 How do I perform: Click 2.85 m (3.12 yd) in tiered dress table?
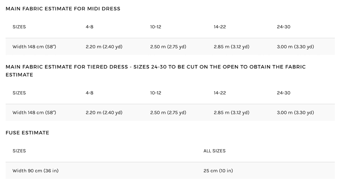point(231,112)
